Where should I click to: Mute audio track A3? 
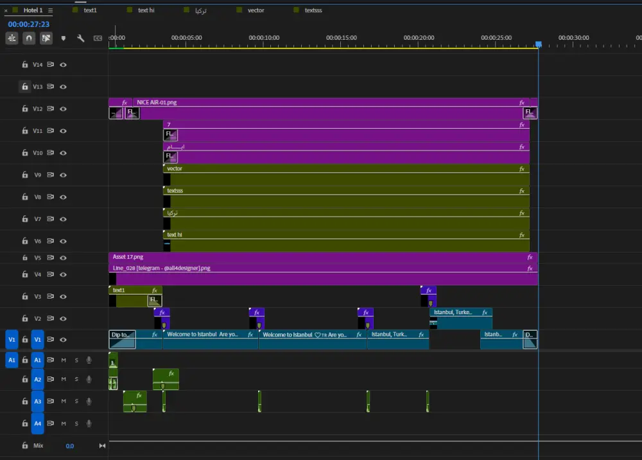click(x=64, y=401)
